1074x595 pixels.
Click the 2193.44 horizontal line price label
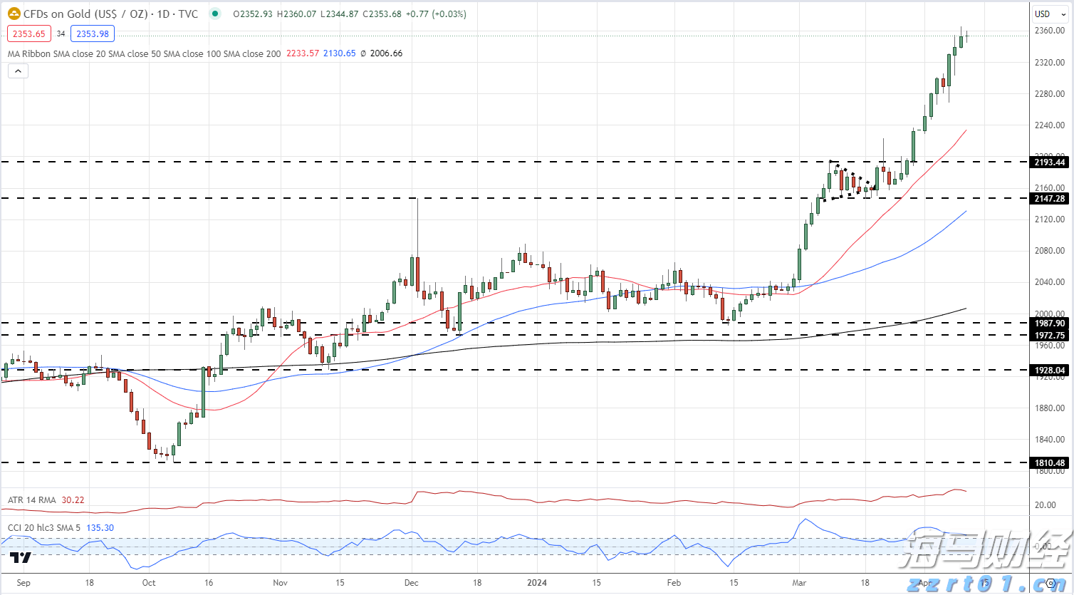click(1050, 162)
